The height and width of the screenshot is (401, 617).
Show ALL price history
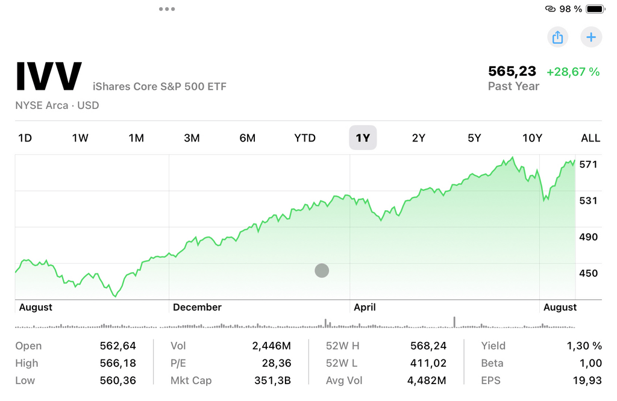[x=590, y=138]
